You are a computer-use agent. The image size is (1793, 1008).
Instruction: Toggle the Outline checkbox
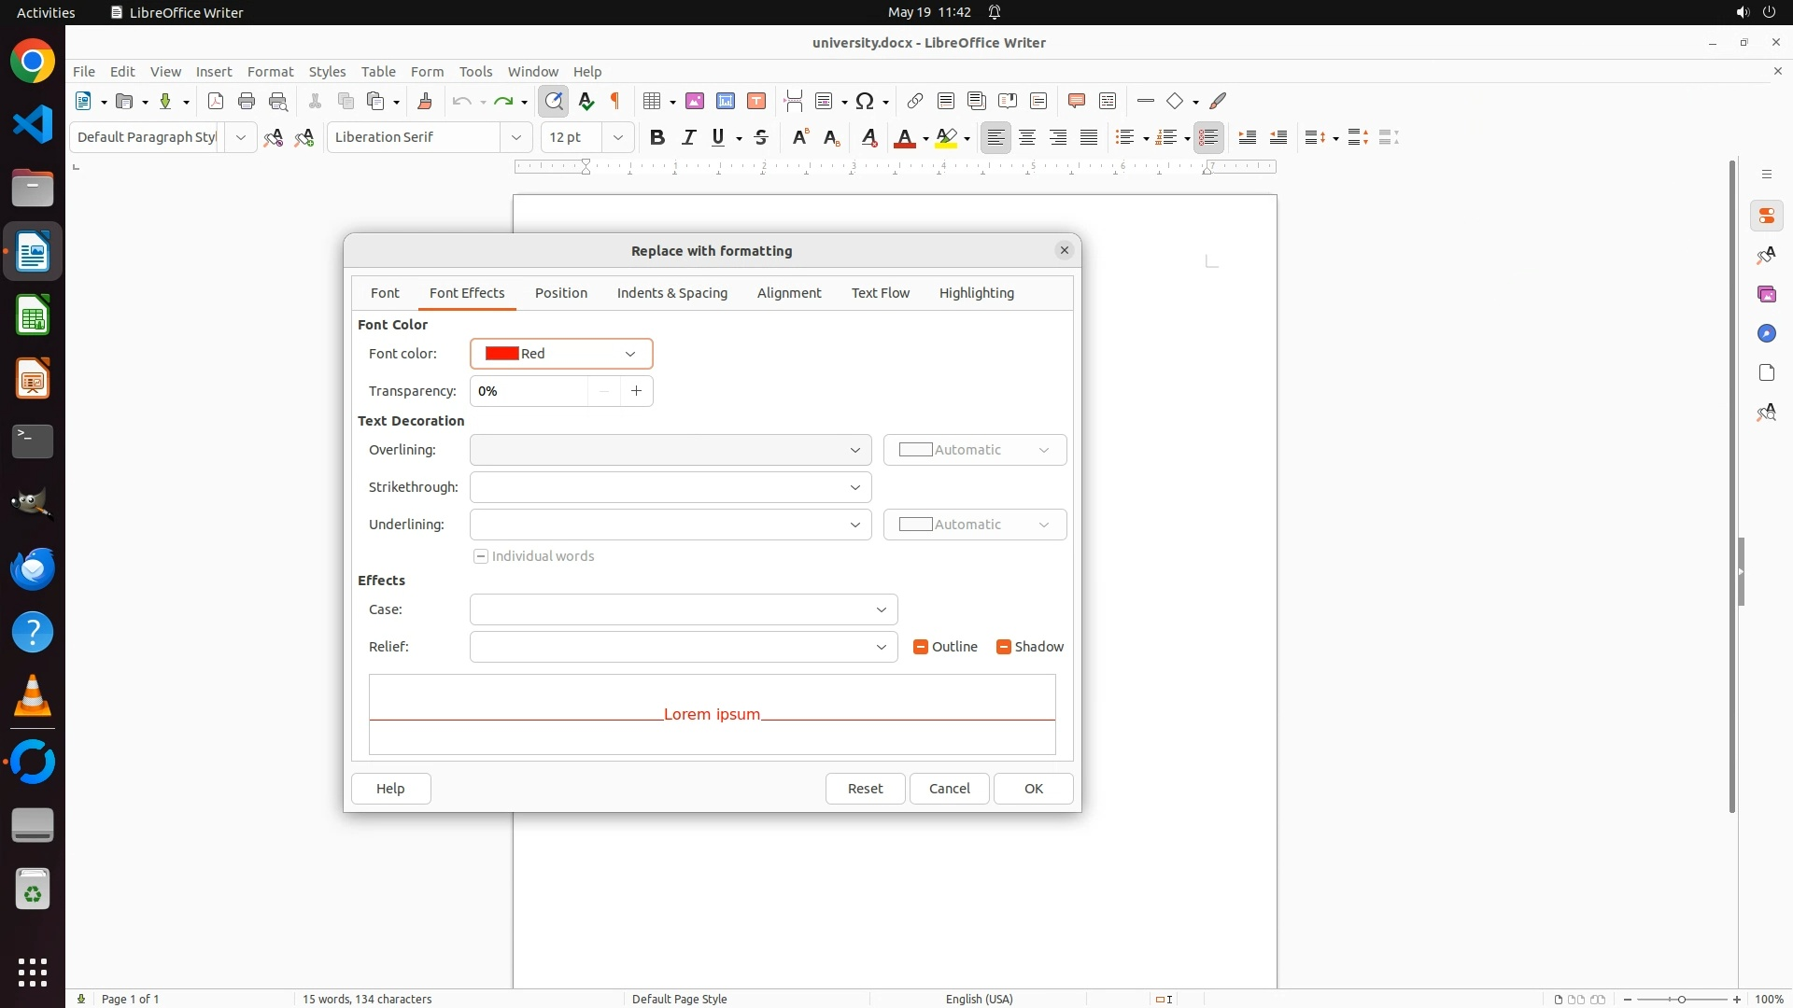[921, 647]
